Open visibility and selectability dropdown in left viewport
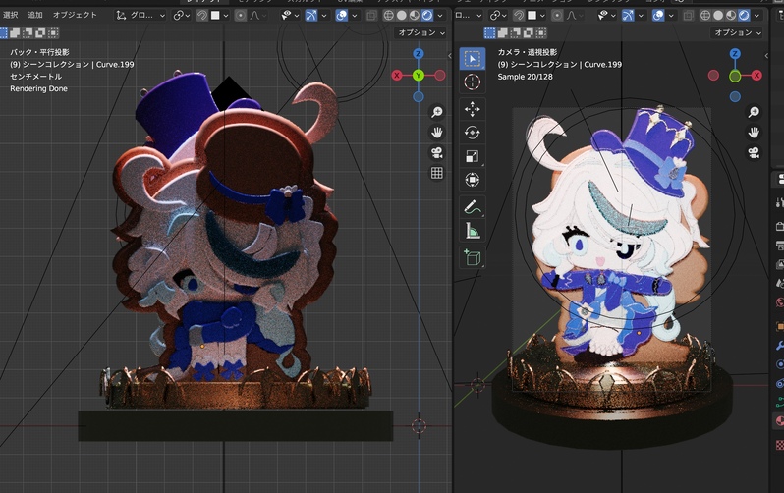Screen dimensions: 784x493 point(290,16)
